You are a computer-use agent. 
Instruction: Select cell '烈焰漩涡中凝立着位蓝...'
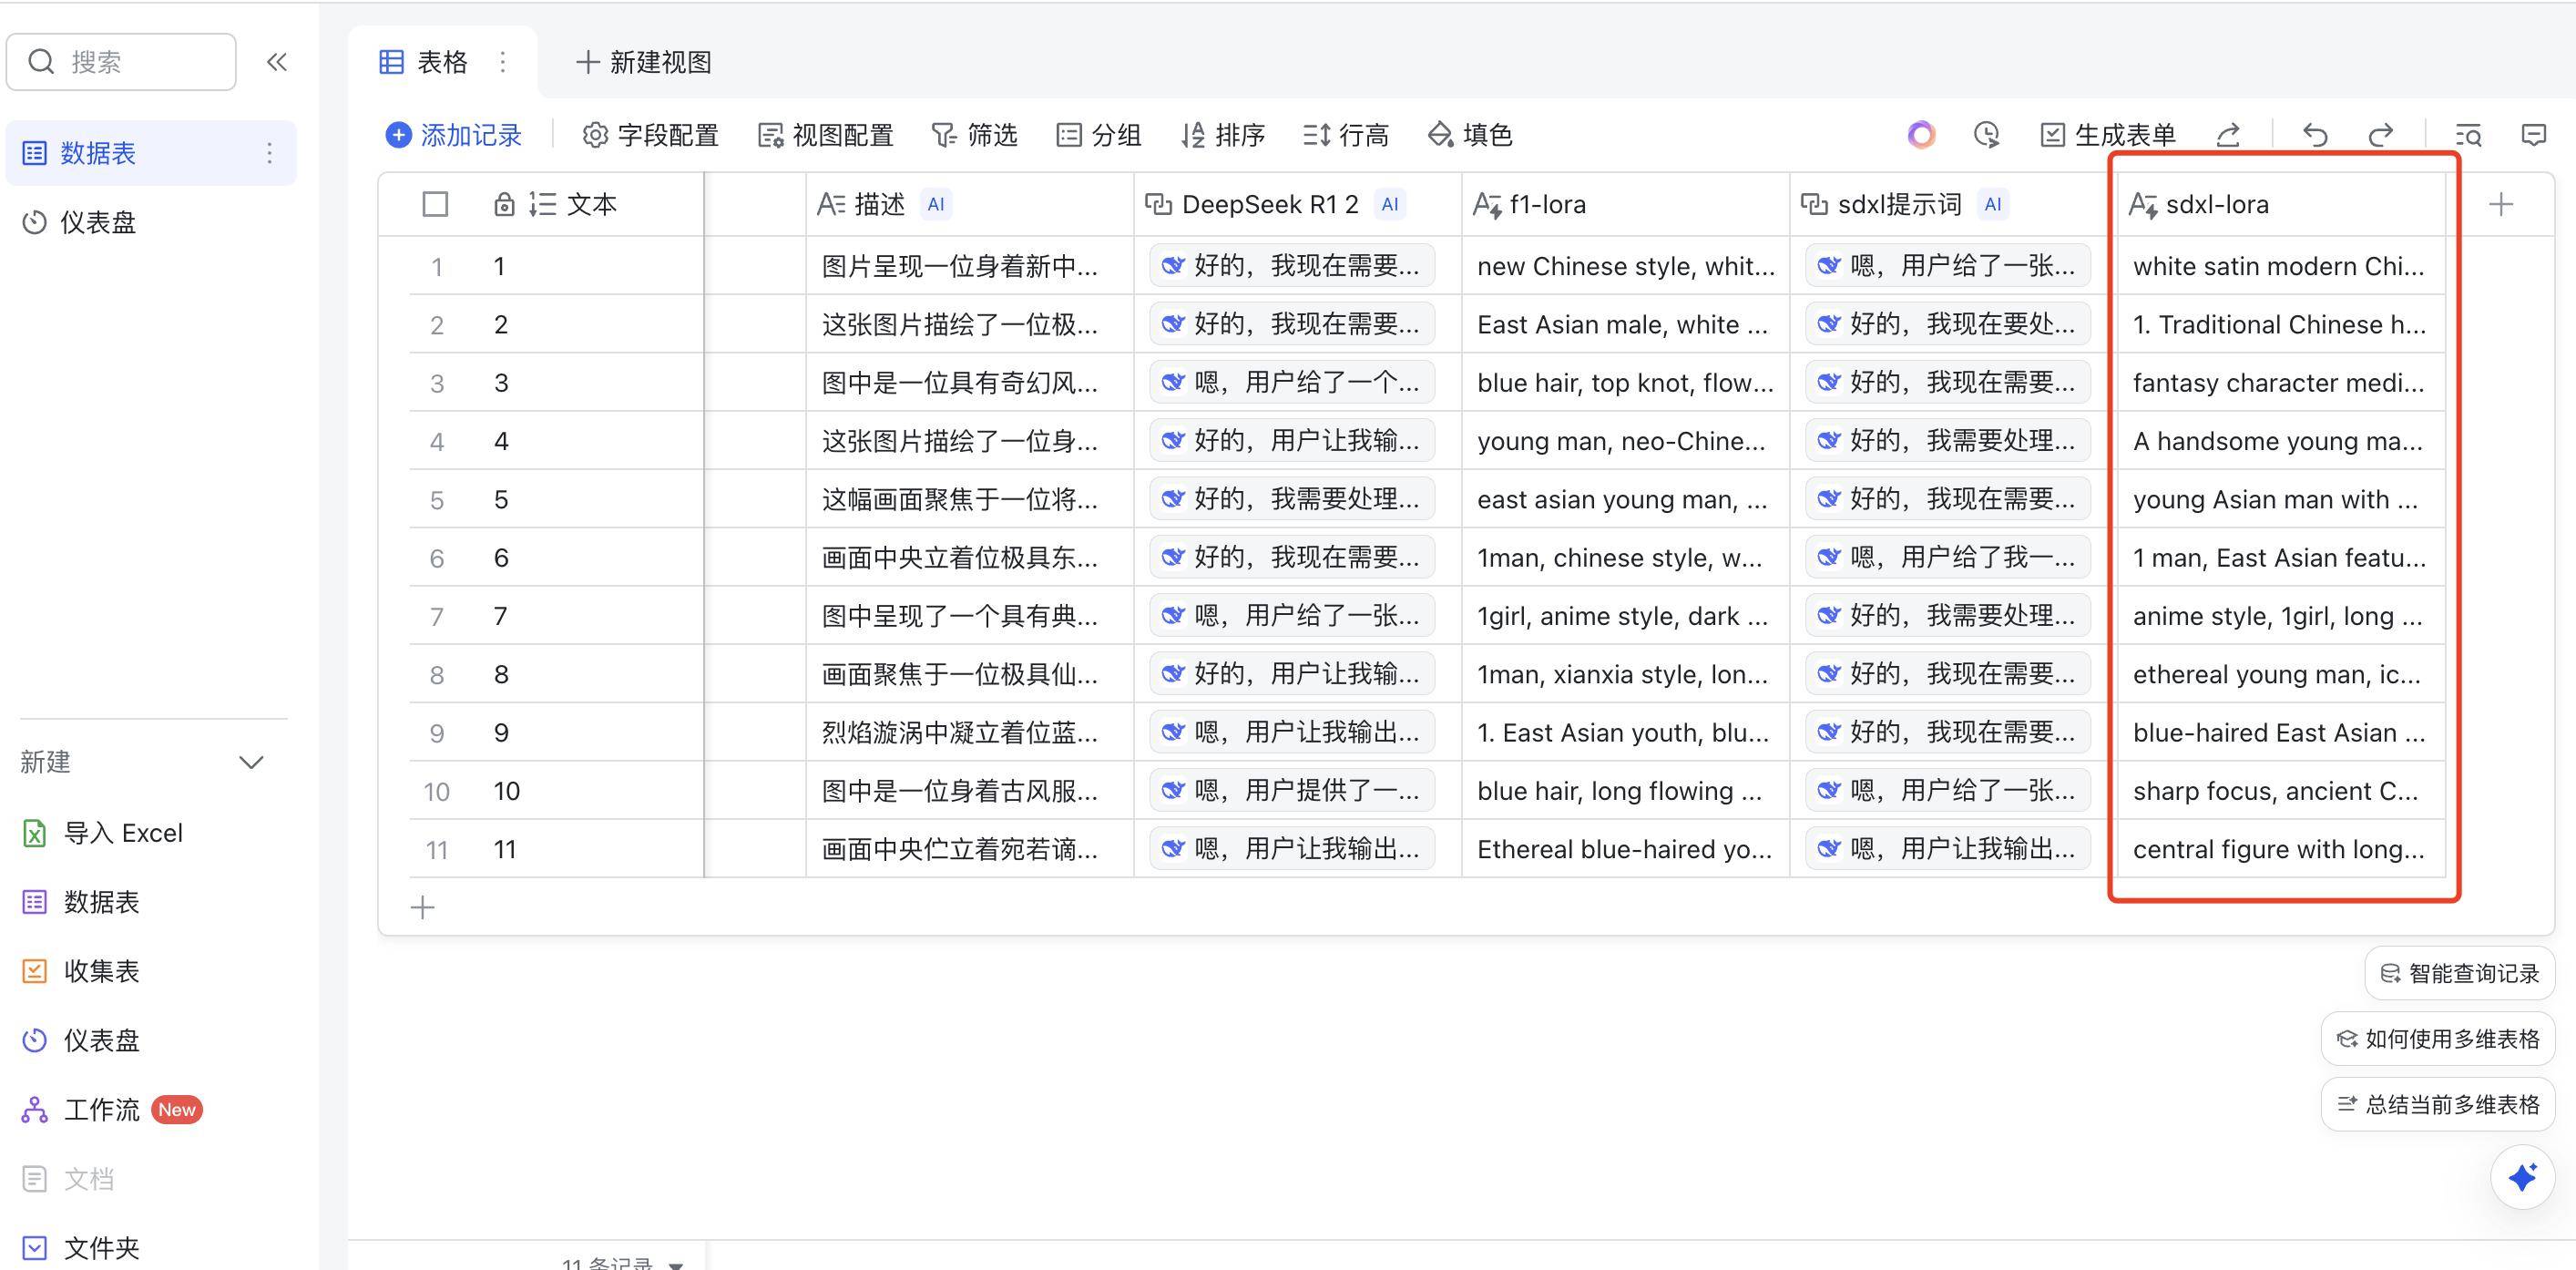click(969, 733)
